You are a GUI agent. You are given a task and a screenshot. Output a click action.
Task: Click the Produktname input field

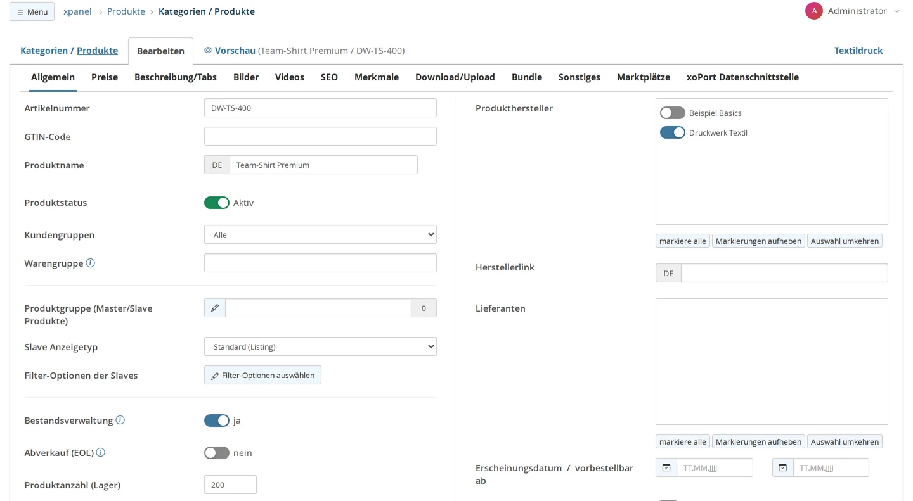[x=323, y=165]
